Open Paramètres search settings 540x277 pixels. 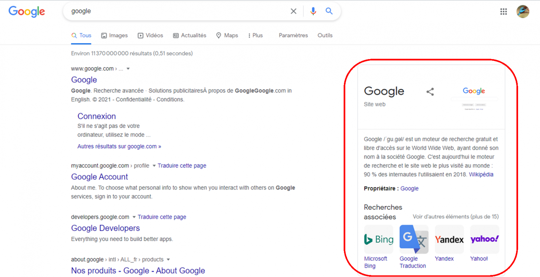click(293, 35)
